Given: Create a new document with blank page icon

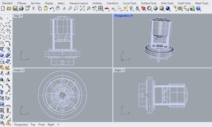Looking at the screenshot, I should click(3, 8).
